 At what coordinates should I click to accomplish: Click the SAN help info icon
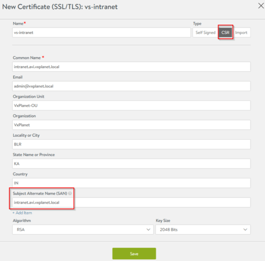[x=70, y=193]
